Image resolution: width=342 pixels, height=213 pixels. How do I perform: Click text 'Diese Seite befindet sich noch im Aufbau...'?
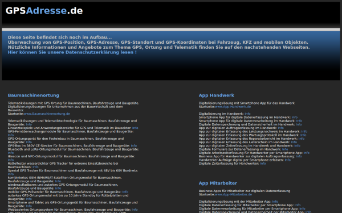pos(60,37)
